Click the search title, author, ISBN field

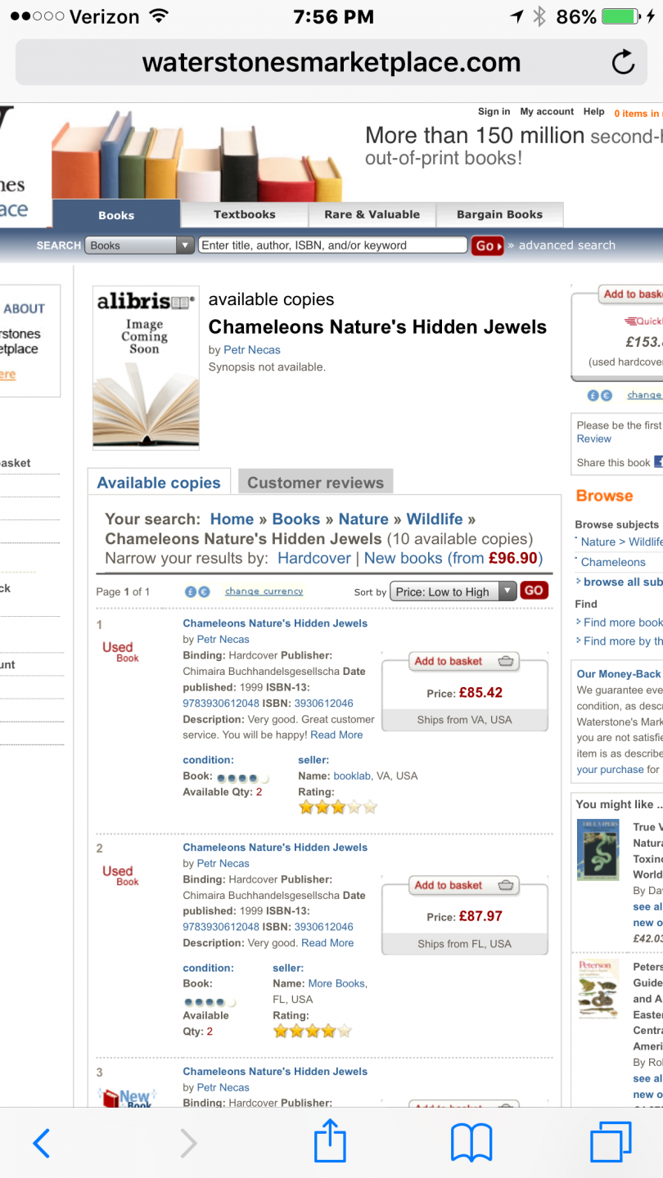tap(332, 245)
